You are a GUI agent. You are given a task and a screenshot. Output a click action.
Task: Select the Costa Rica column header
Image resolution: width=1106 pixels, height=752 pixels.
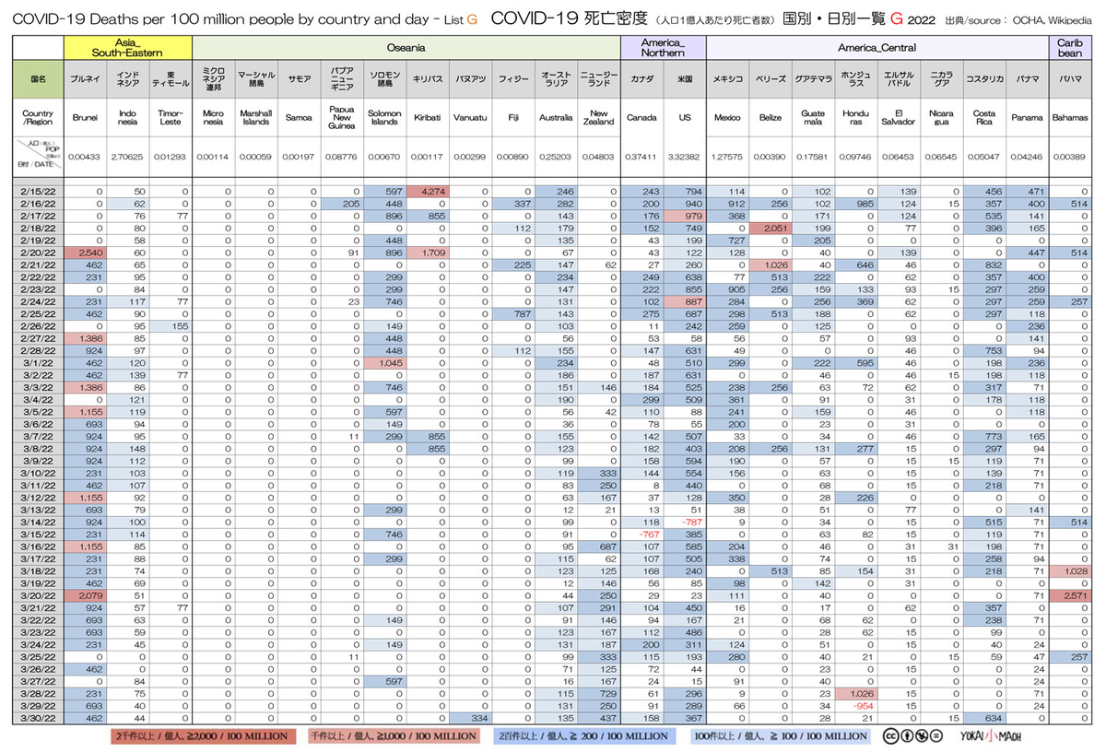[983, 118]
